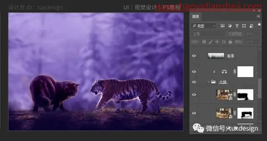267x141 pixels.
Task: Click the opacity value field
Action: coord(253,34)
